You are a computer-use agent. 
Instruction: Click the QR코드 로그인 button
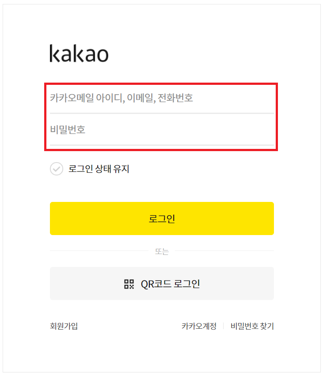point(161,284)
